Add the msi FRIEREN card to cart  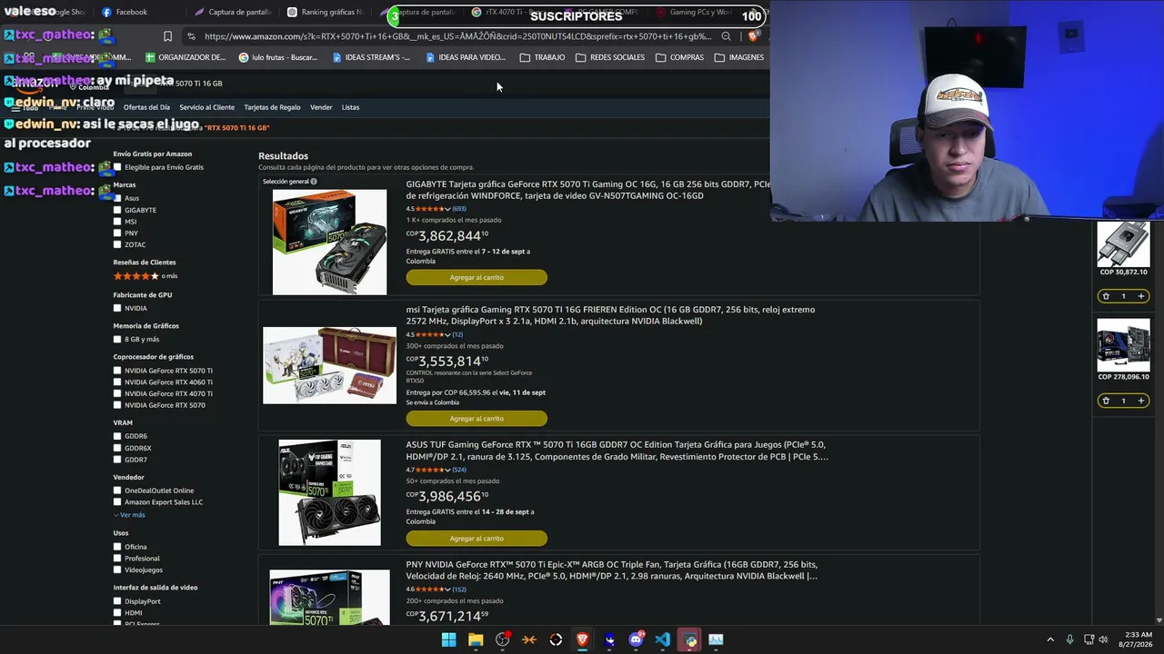click(x=477, y=419)
